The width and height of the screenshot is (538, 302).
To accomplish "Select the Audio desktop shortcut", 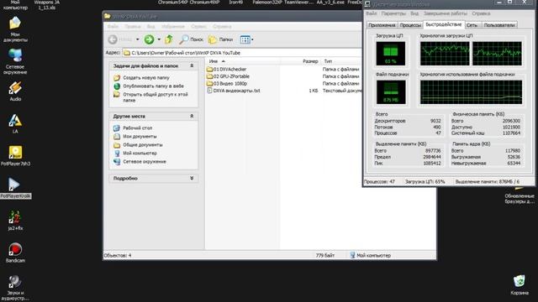I will pyautogui.click(x=15, y=91).
